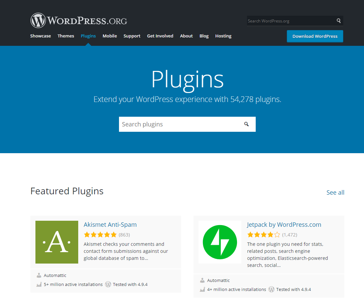Open the Get Involved menu
This screenshot has height=299, width=364.
point(160,36)
